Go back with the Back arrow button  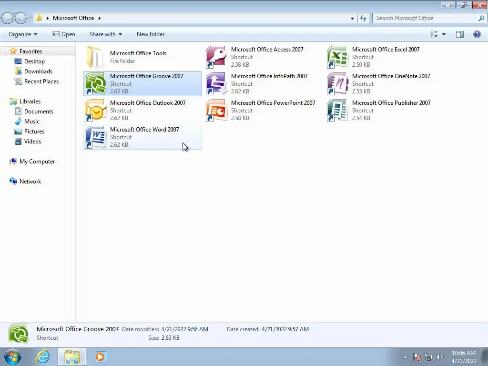[8, 19]
